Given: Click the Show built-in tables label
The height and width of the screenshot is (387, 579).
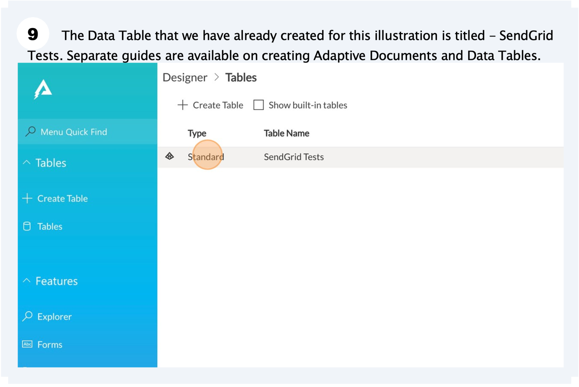Looking at the screenshot, I should click(308, 105).
